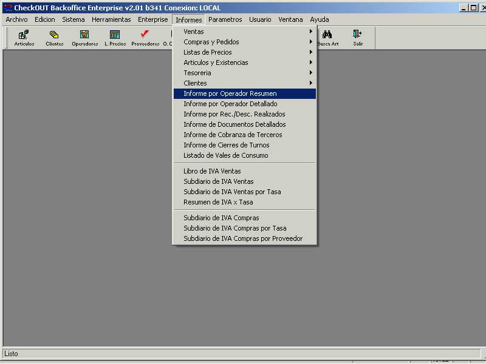This screenshot has width=486, height=364.
Task: Expand the Articulos y Existencias submenu
Action: point(245,62)
